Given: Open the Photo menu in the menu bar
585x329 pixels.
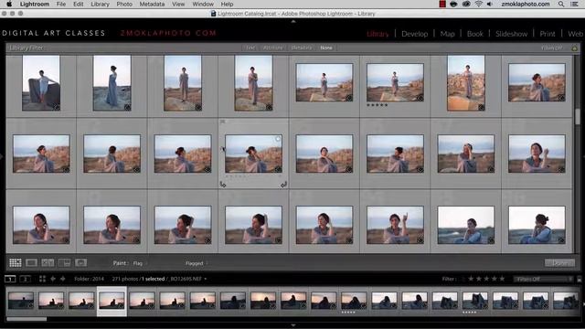Looking at the screenshot, I should (124, 4).
